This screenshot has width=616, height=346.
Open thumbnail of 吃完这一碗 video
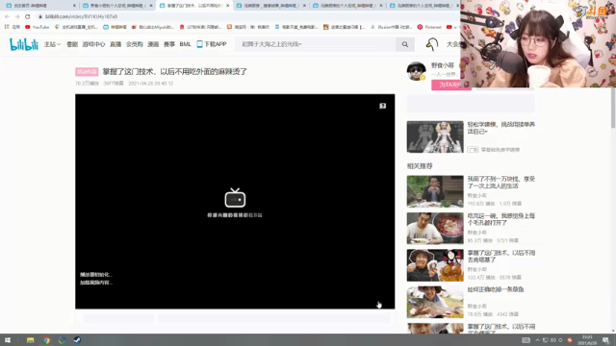(x=435, y=229)
